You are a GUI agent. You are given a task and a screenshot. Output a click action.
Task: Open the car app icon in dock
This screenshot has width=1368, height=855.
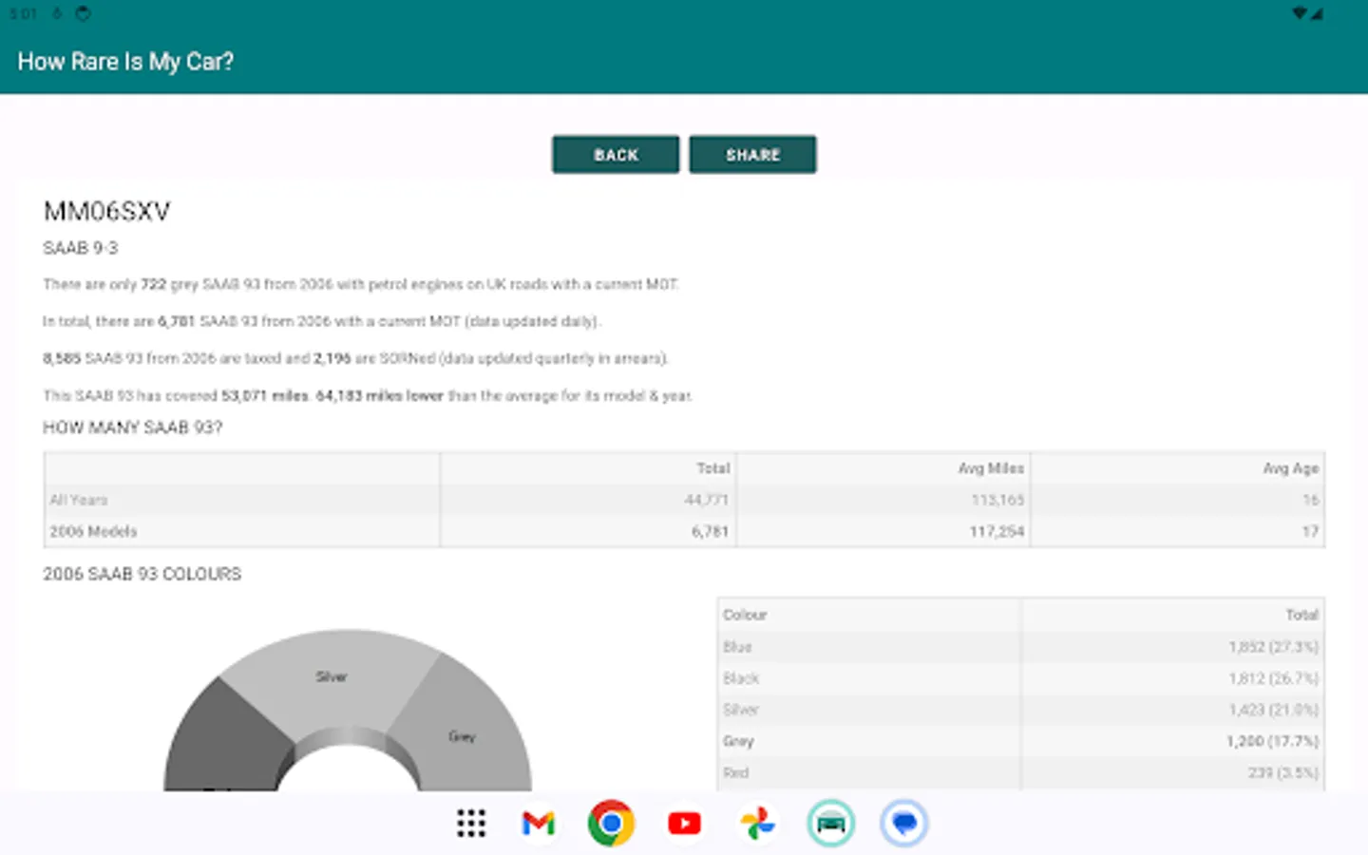830,823
